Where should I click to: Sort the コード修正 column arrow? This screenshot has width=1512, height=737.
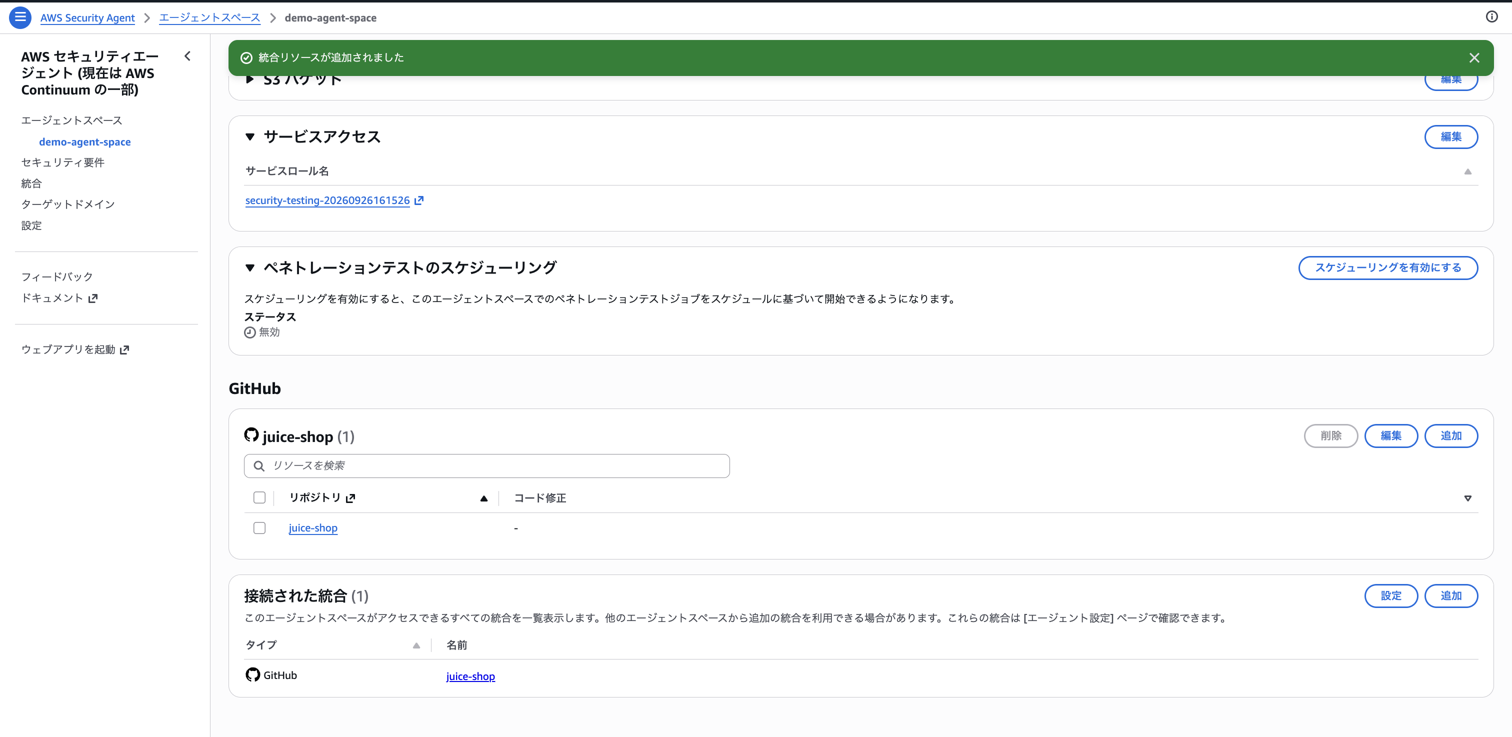pos(1467,499)
